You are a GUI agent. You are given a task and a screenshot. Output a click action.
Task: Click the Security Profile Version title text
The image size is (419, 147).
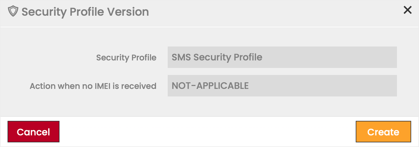pyautogui.click(x=85, y=12)
